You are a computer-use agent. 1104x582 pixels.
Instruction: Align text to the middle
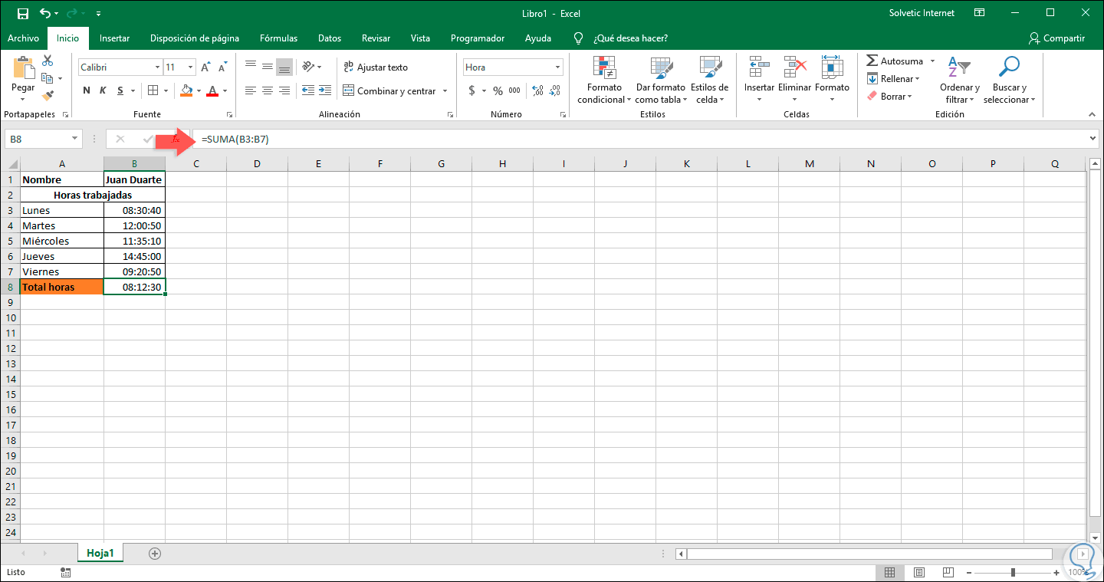tap(268, 67)
